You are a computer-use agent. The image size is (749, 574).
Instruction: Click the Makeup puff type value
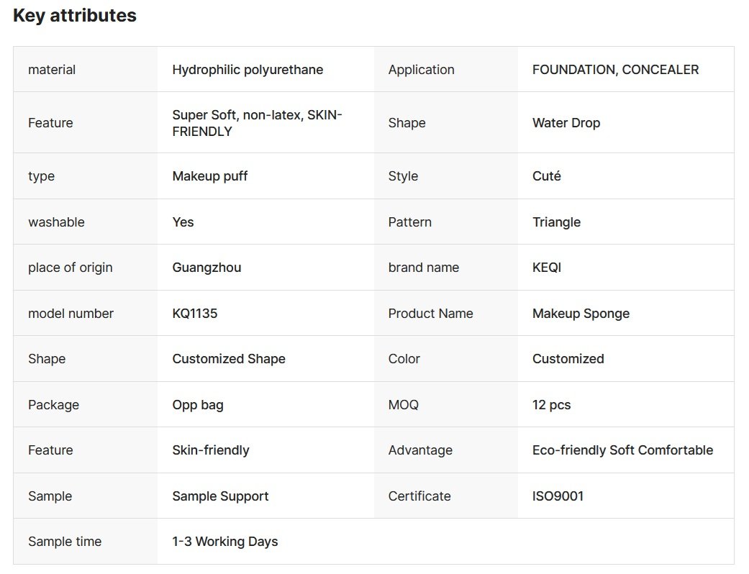[210, 176]
